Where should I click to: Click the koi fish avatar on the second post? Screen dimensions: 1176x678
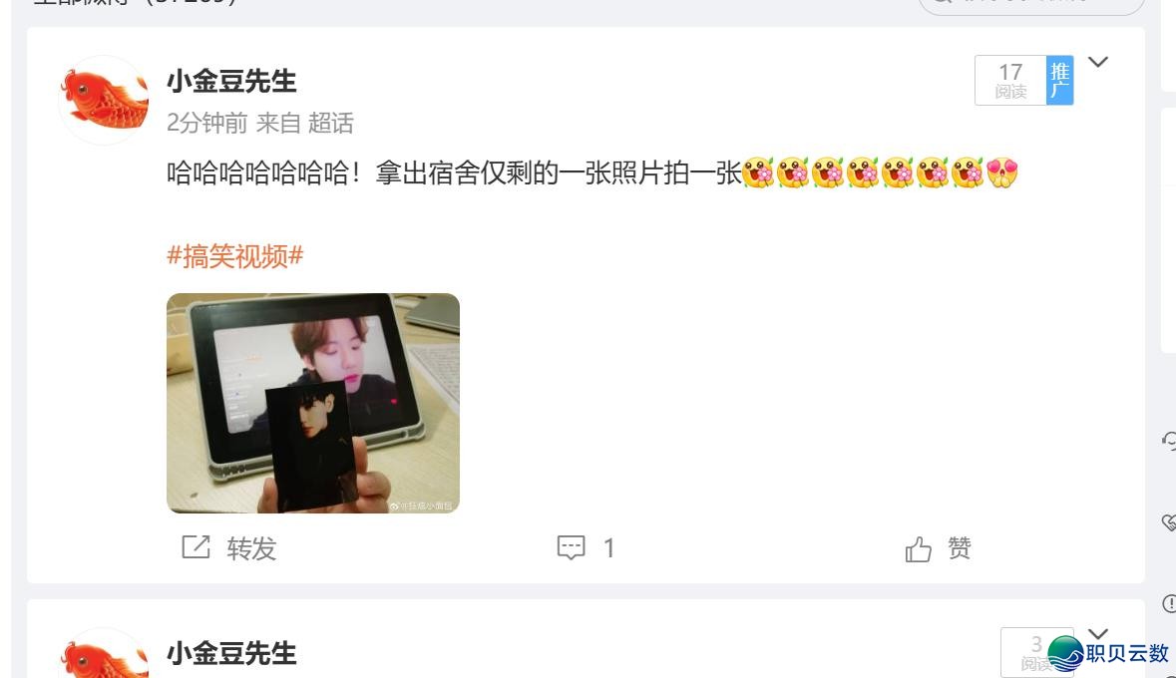[104, 653]
